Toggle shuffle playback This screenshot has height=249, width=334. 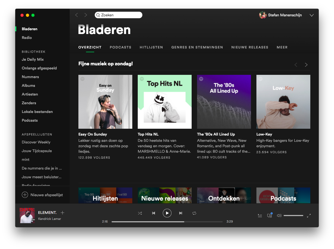pyautogui.click(x=140, y=213)
